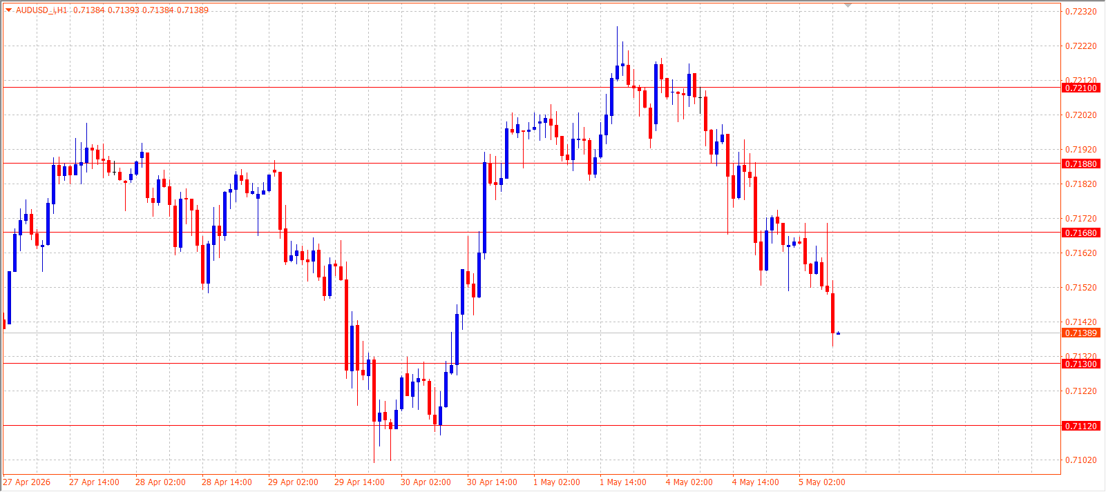Image resolution: width=1106 pixels, height=492 pixels.
Task: Click 0.71820 on the price scale
Action: (1080, 184)
